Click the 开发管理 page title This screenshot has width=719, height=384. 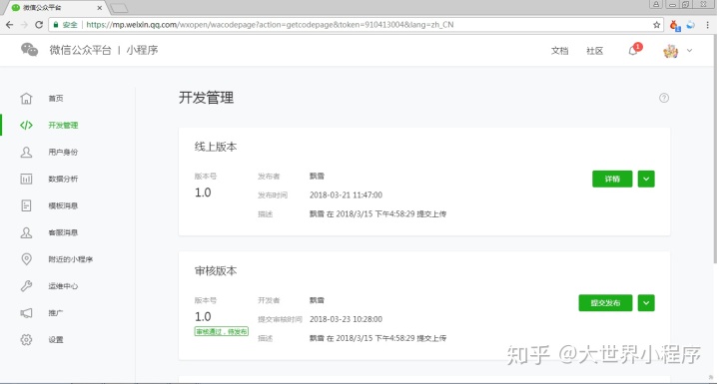207,98
